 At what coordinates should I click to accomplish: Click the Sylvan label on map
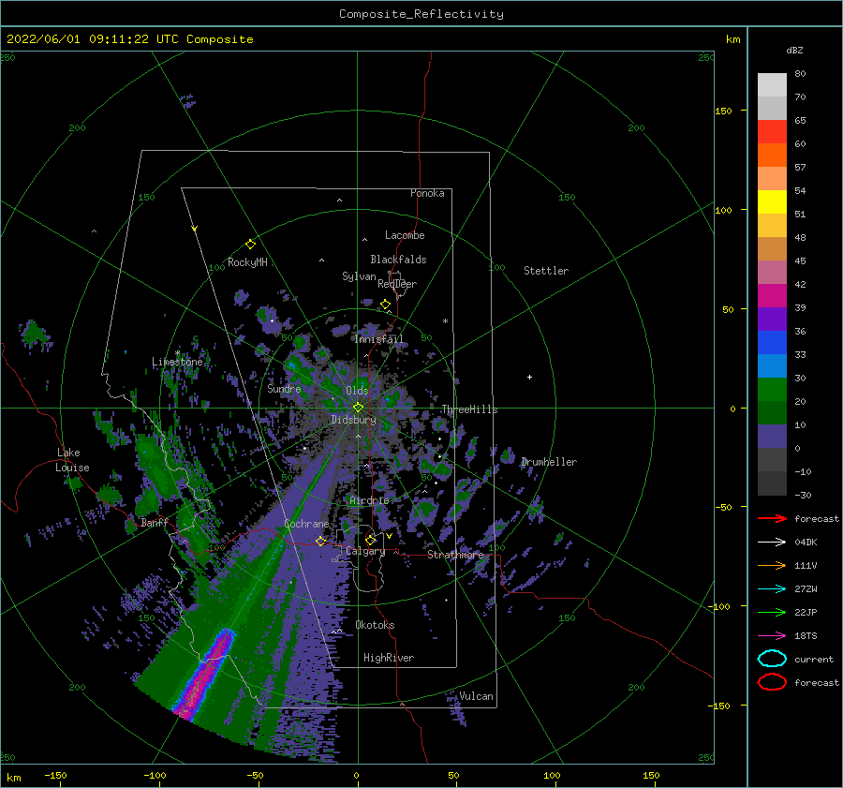pyautogui.click(x=359, y=276)
